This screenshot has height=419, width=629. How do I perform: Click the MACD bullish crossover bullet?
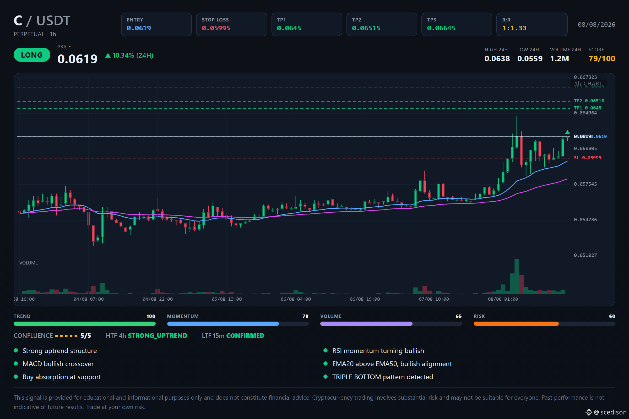54,364
